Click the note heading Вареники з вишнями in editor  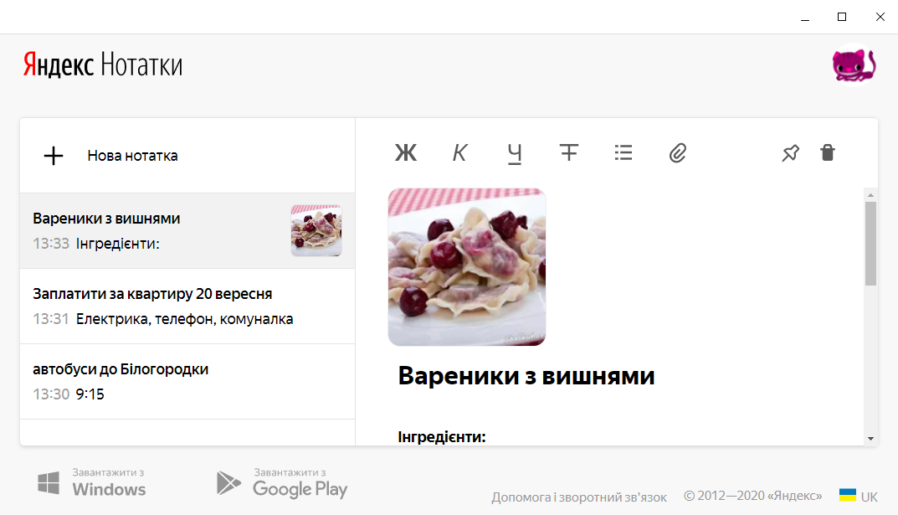pos(526,376)
